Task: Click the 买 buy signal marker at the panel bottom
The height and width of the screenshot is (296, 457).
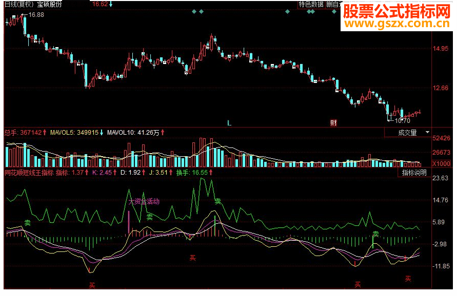Action: coord(92,285)
